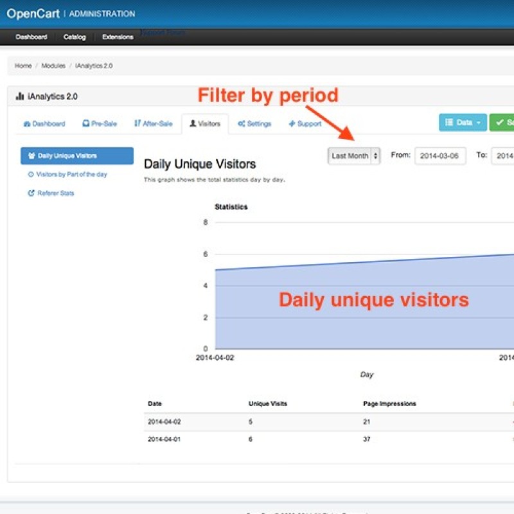Click the Referer Stats external link icon
Viewport: 514px width, 514px height.
point(31,193)
